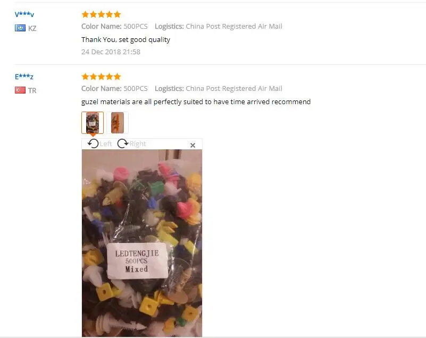Click the LEDTENGJIE 500PCS Mixed label in photo
Viewport: 426px width, 338px height.
pos(137,261)
